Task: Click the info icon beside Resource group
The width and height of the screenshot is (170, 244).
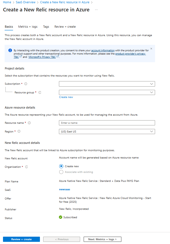Action: (39, 92)
